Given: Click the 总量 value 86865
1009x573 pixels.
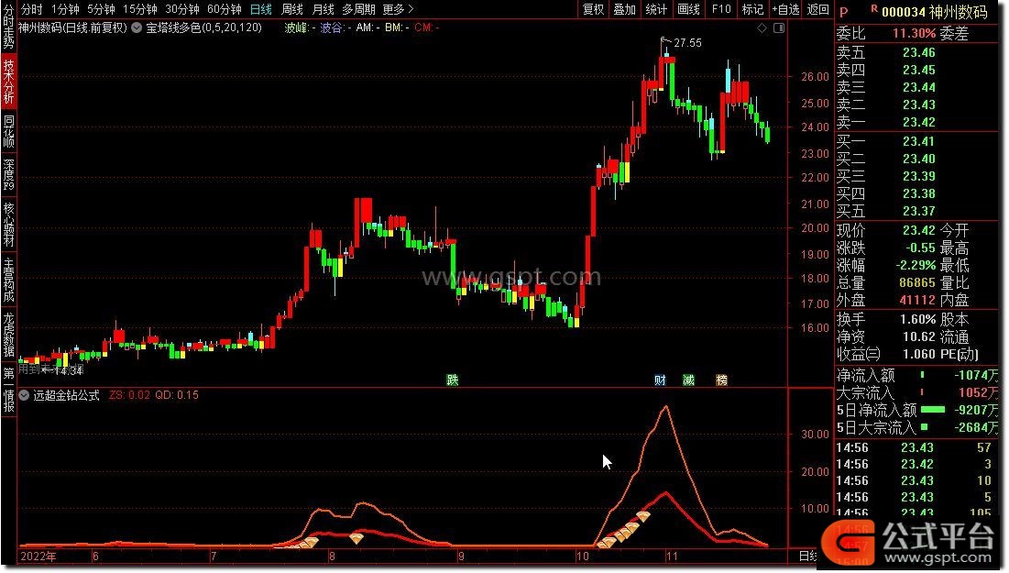Looking at the screenshot, I should pos(917,282).
